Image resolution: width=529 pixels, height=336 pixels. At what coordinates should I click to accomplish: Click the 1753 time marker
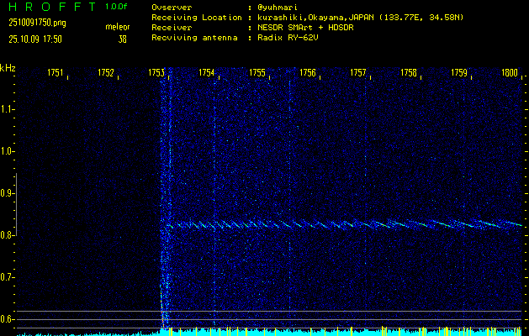coord(156,73)
